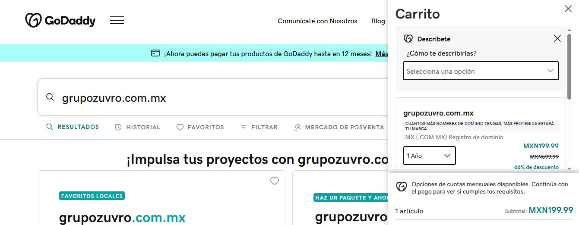Click the 66% de descuento text
Viewport: 579px width, 225px height.
click(x=536, y=167)
